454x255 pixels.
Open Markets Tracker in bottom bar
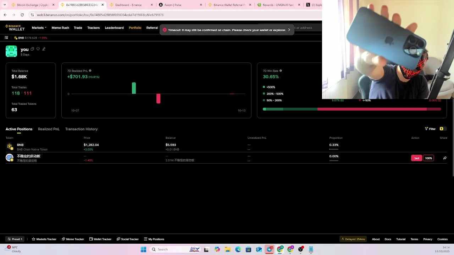44,239
